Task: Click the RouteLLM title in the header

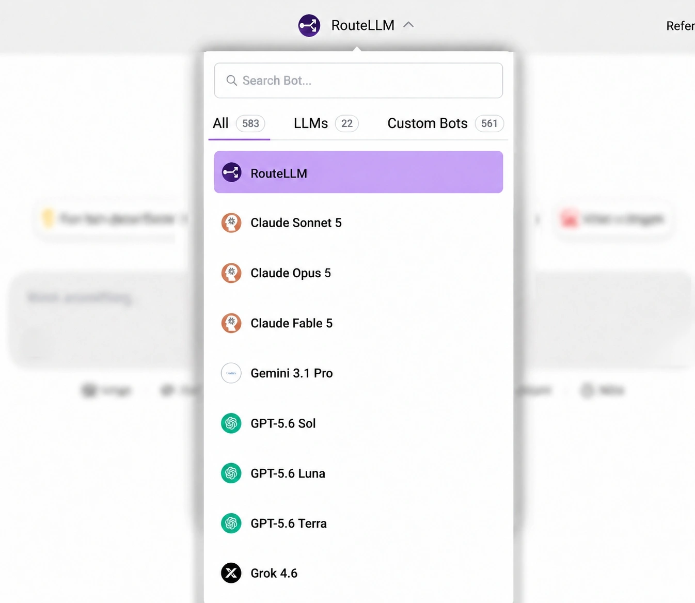Action: pos(363,25)
